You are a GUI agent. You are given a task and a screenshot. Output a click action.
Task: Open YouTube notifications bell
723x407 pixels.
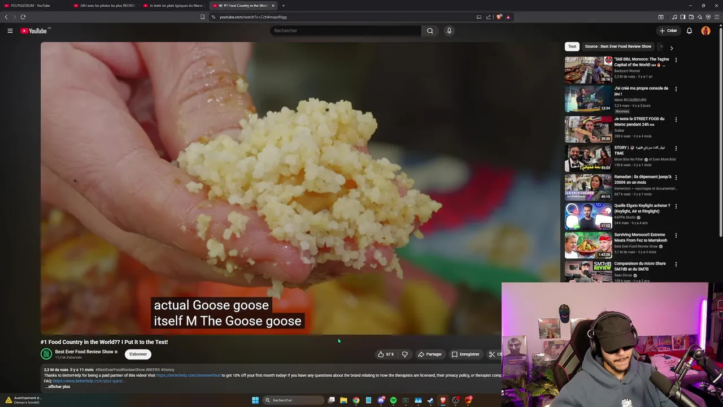tap(689, 31)
